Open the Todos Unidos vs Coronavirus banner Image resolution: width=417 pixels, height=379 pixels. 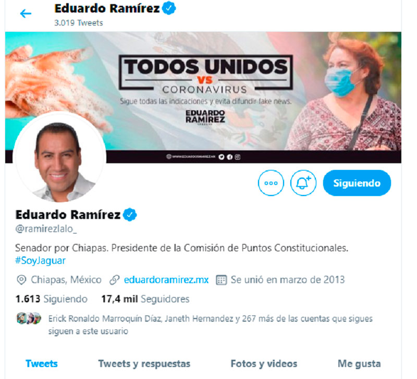(203, 97)
